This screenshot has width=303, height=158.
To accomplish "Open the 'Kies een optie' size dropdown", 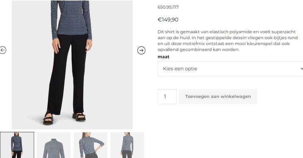I will [x=230, y=69].
